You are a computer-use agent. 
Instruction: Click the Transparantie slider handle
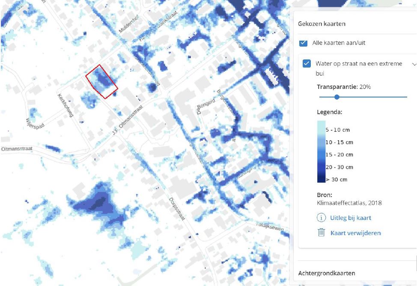coord(337,97)
